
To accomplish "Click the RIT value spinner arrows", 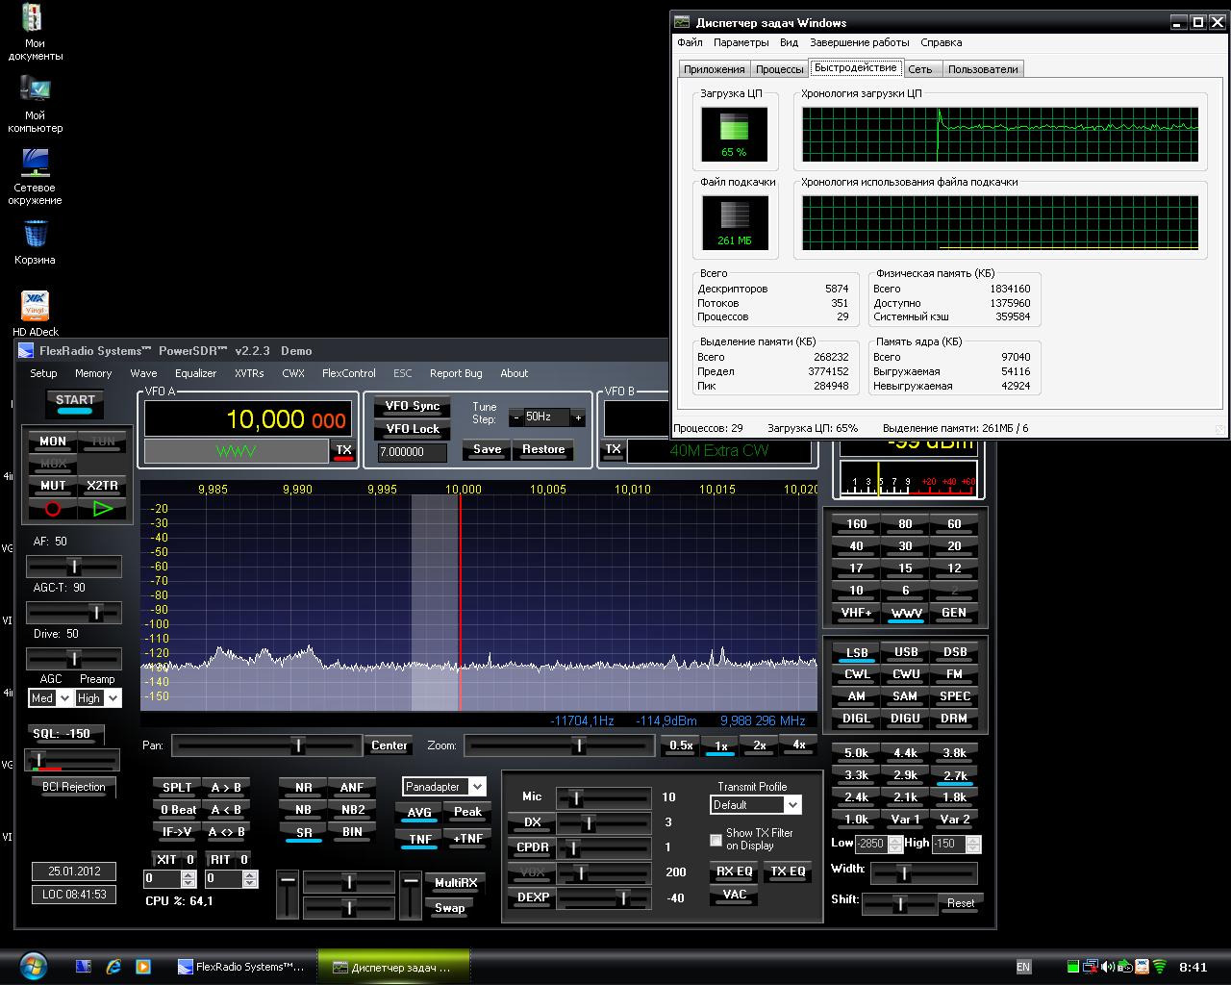I will pos(250,879).
